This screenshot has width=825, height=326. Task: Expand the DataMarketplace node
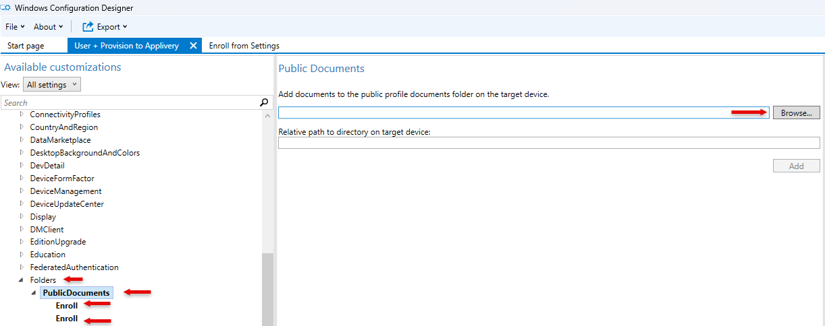tap(22, 140)
